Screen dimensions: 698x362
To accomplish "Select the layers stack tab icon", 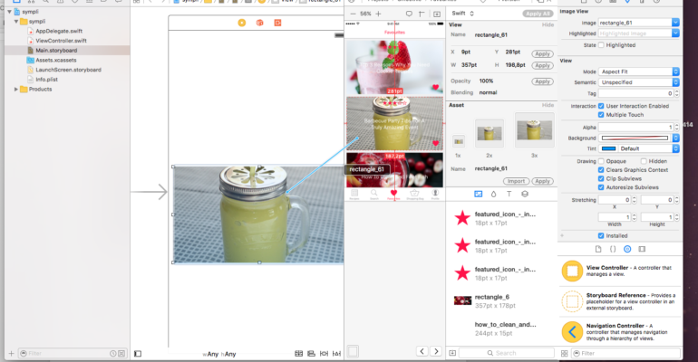I will [x=525, y=194].
